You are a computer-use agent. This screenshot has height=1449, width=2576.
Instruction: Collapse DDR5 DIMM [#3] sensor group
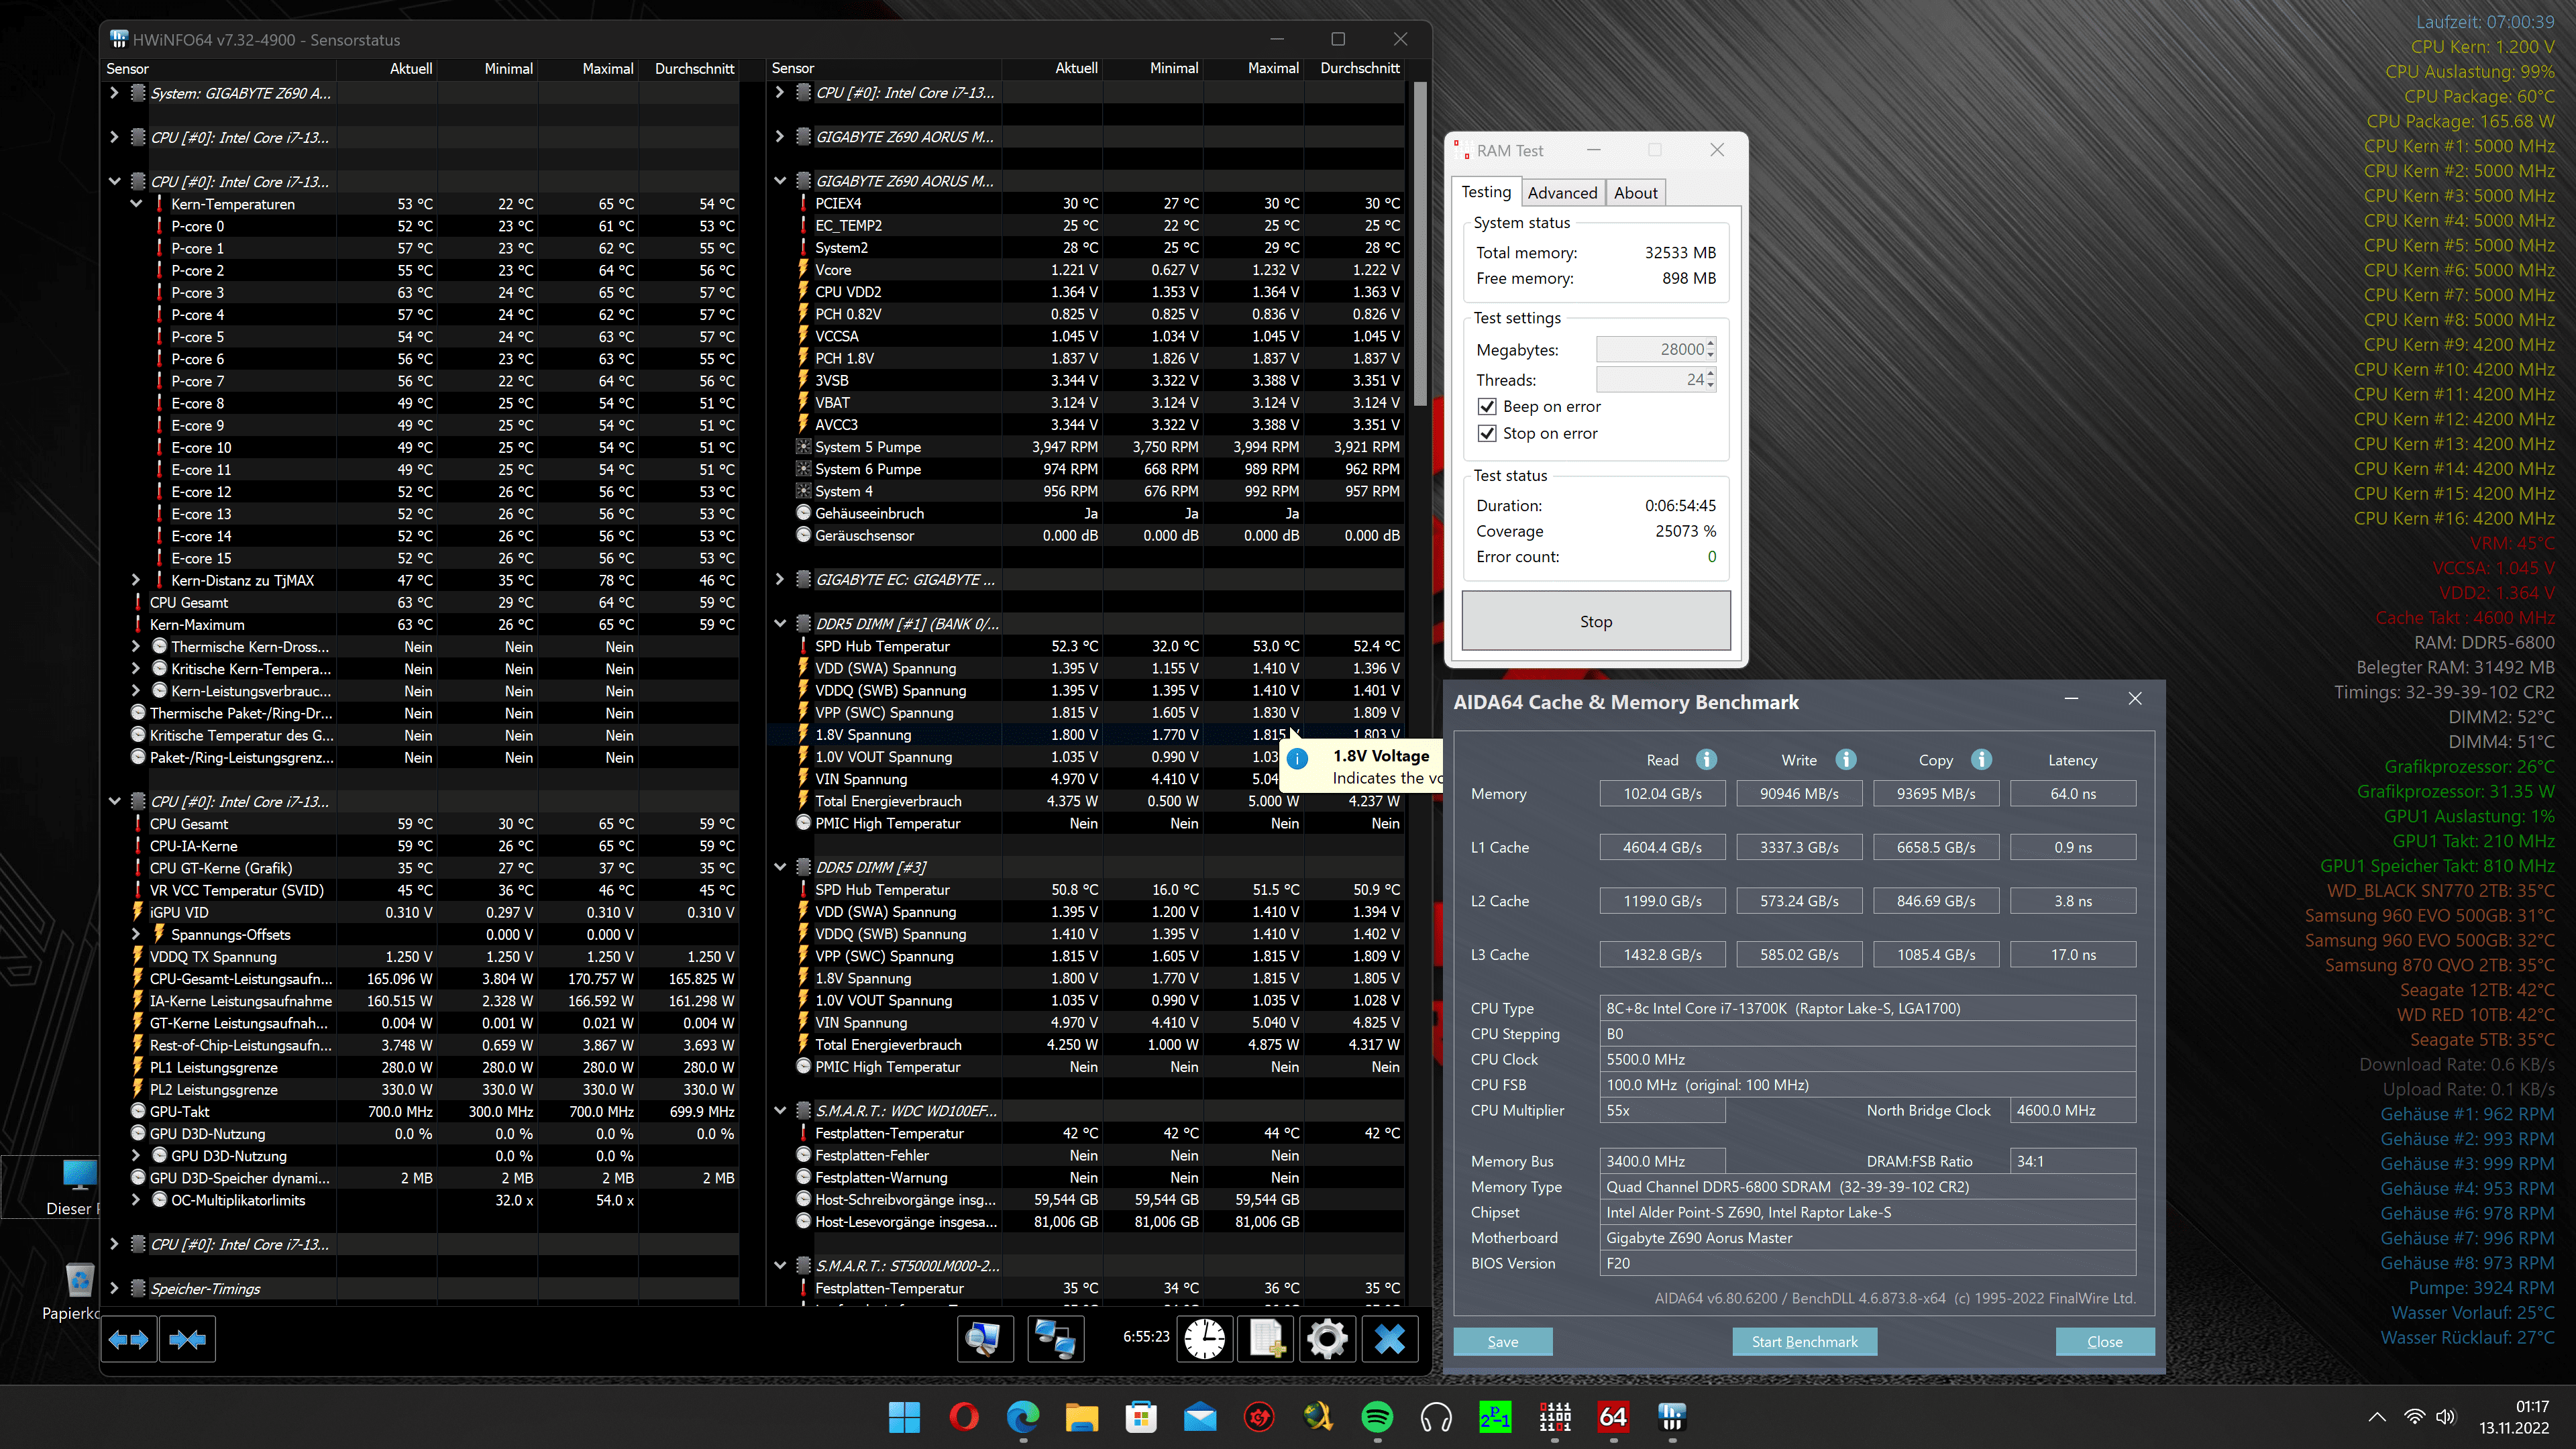(780, 867)
